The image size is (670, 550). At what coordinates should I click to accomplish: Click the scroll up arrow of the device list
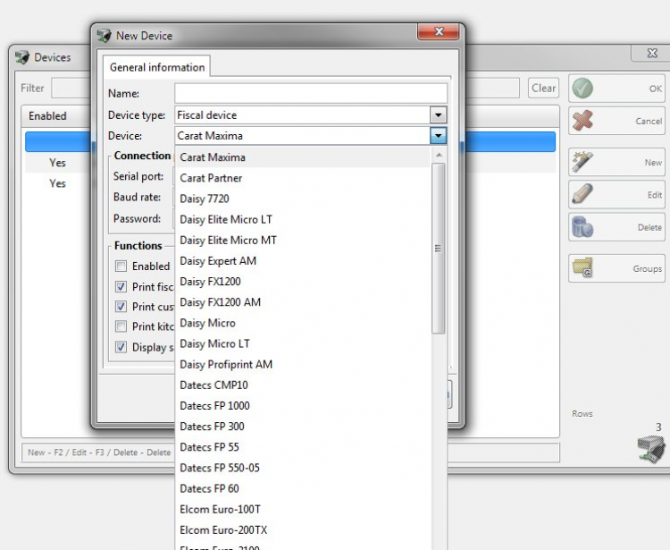(x=439, y=155)
